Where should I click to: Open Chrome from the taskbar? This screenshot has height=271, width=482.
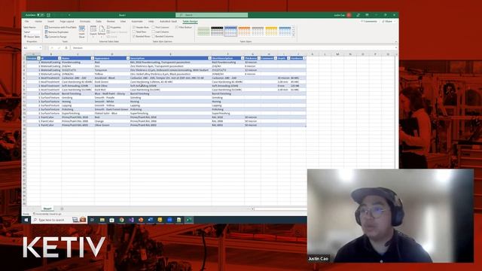click(x=122, y=220)
